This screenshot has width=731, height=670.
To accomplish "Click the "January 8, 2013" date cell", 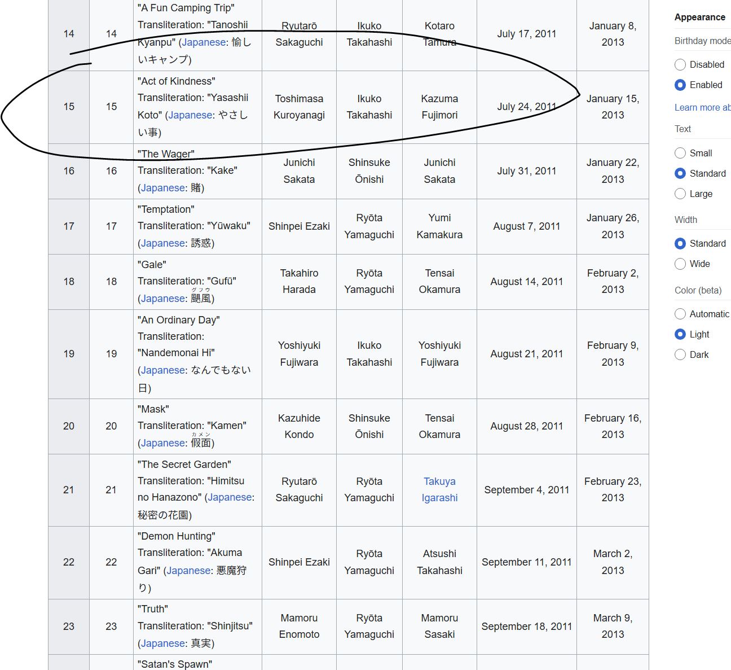I will [x=613, y=34].
